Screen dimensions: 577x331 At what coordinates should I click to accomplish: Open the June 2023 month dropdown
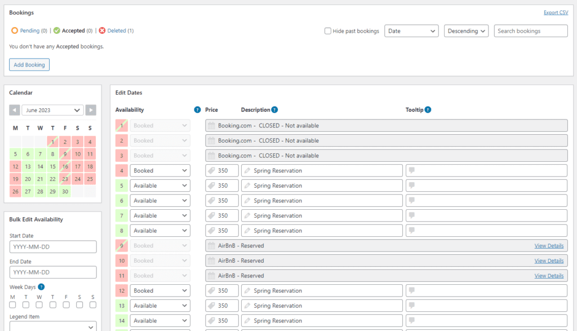[52, 110]
